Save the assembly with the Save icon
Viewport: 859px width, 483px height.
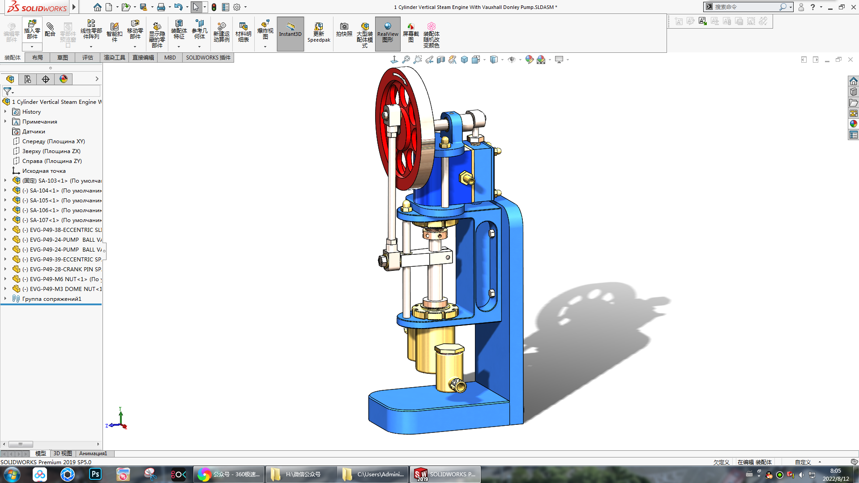pyautogui.click(x=143, y=7)
